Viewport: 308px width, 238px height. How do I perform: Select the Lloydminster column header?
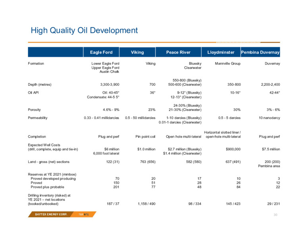click(221, 52)
